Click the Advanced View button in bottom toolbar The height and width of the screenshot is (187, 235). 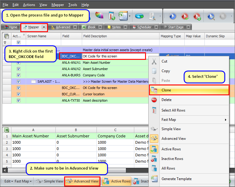(82, 181)
